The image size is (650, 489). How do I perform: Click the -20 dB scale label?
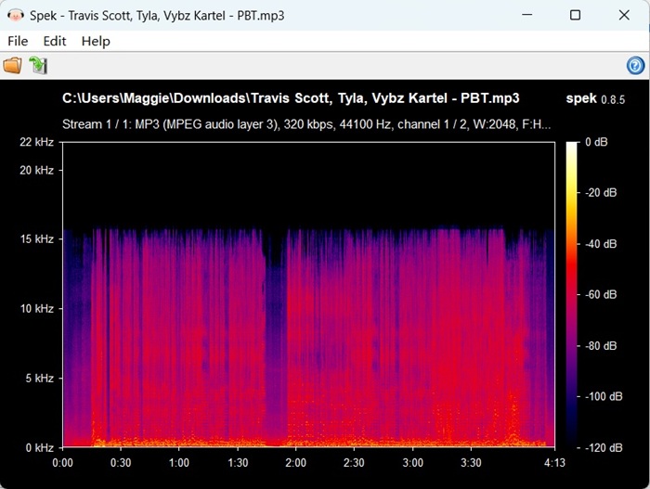[x=601, y=193]
